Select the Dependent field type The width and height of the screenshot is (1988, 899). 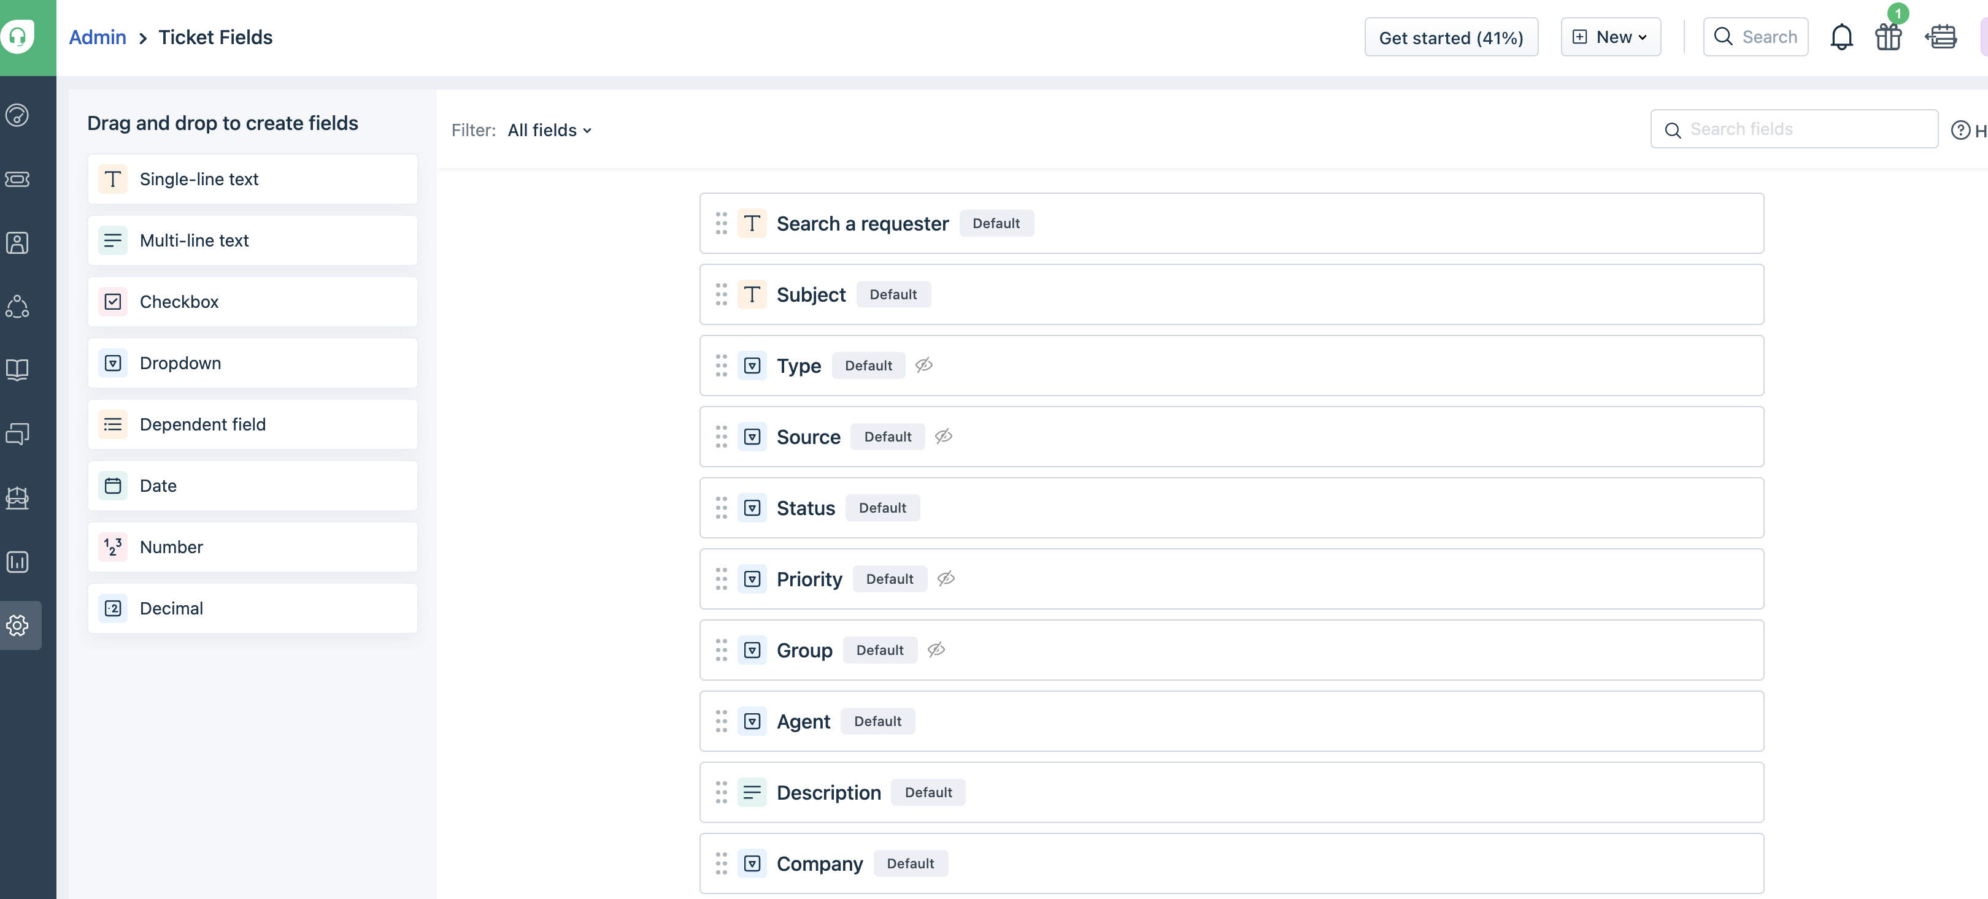click(x=252, y=425)
